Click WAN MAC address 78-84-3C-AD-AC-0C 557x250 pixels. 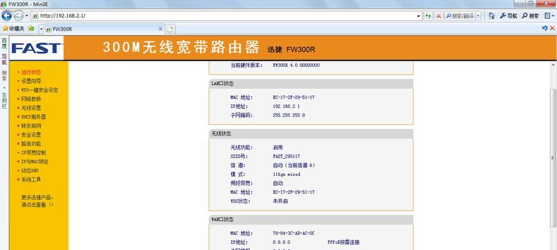293,233
